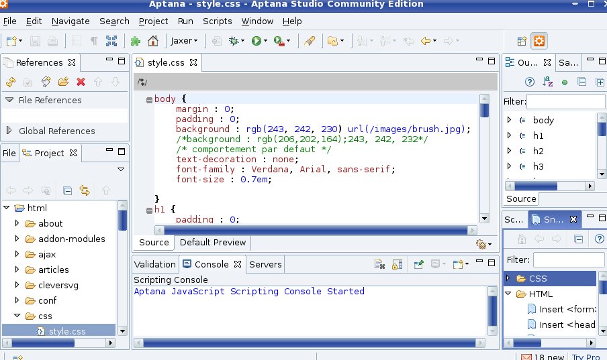The width and height of the screenshot is (607, 360).
Task: Click the Outline Collapse All icon
Action: click(x=582, y=82)
